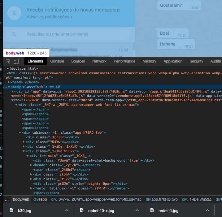The image size is (222, 217).
Task: Select the div class _1pn8B element
Action: click(x=52, y=137)
